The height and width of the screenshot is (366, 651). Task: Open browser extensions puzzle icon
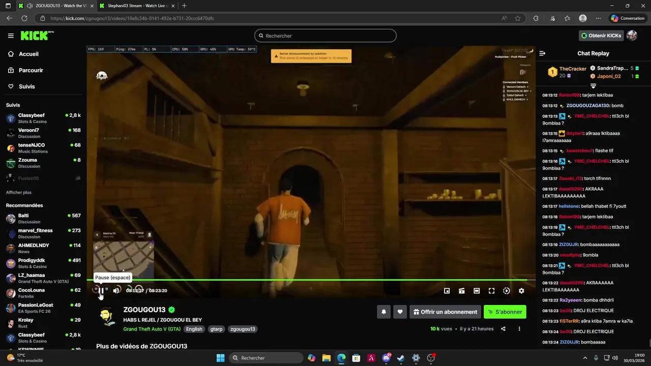536,18
